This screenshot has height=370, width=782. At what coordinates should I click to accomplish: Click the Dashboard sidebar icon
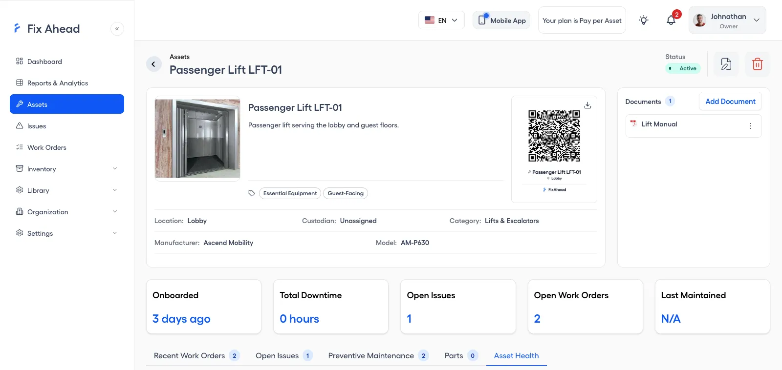click(x=20, y=61)
